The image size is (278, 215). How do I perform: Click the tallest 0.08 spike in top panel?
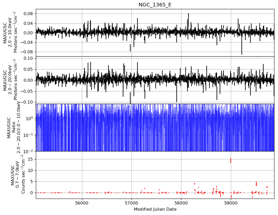(x=189, y=21)
